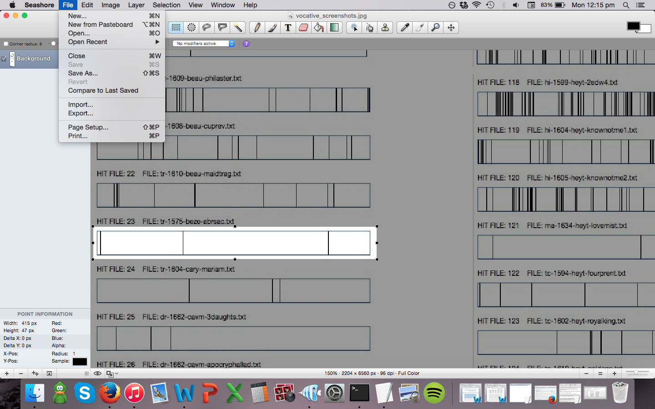The height and width of the screenshot is (409, 655).
Task: Activate the Eyedropper tool
Action: click(404, 28)
